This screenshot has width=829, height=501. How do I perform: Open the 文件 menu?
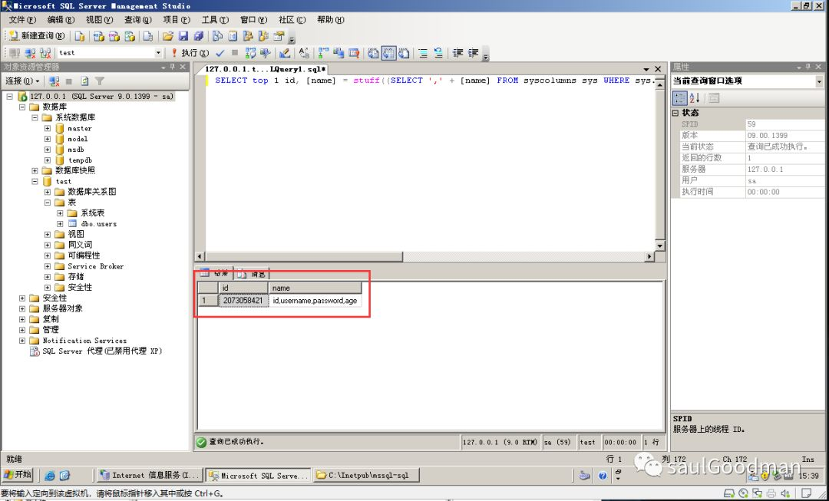(x=22, y=19)
